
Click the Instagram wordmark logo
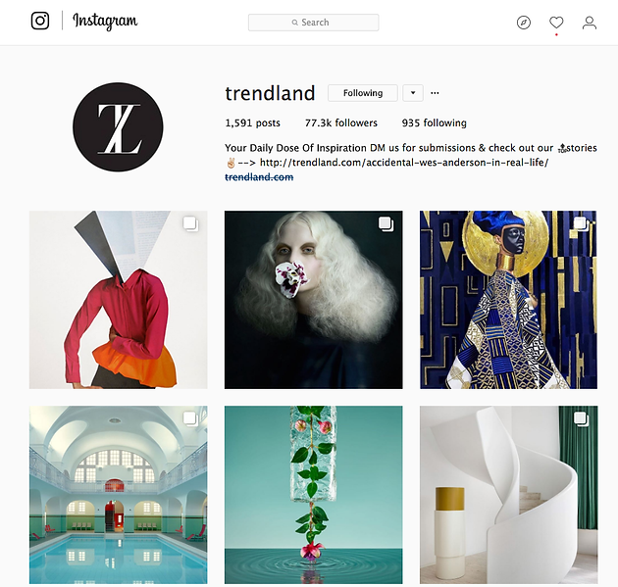[x=105, y=21]
